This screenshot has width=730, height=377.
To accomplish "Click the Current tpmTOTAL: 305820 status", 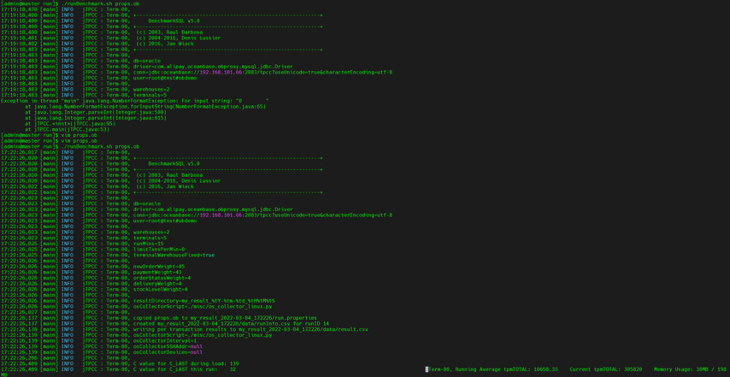I will 606,369.
